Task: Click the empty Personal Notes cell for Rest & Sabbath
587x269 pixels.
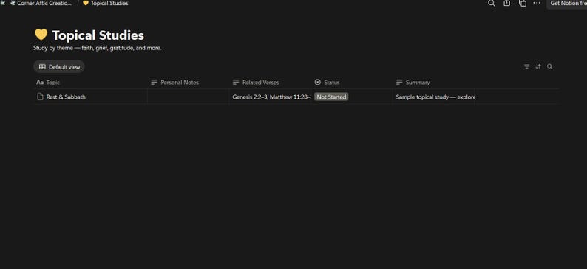Action: [x=188, y=97]
